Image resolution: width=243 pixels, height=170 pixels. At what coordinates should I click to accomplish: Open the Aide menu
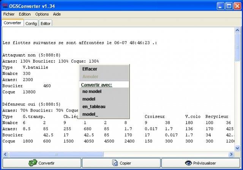click(57, 14)
